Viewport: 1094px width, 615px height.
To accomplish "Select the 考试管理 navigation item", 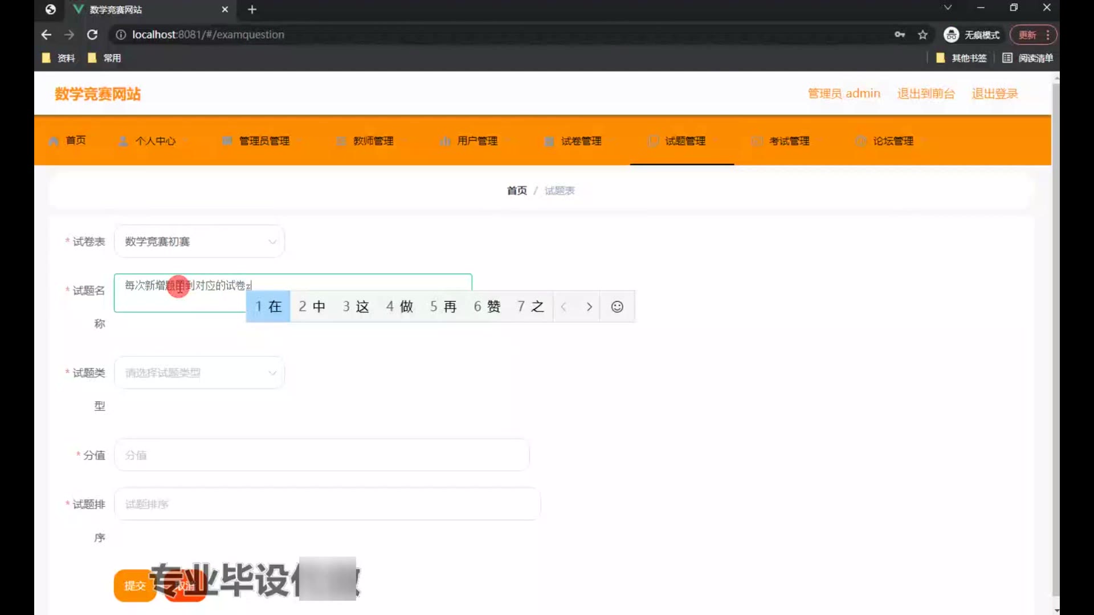I will pos(789,141).
